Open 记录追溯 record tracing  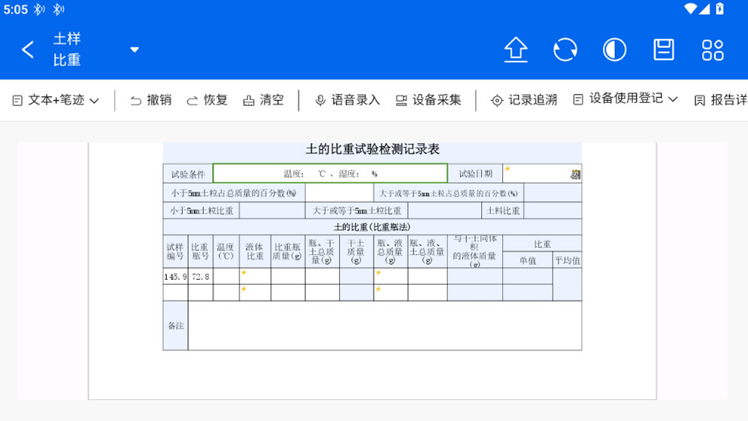pyautogui.click(x=524, y=100)
